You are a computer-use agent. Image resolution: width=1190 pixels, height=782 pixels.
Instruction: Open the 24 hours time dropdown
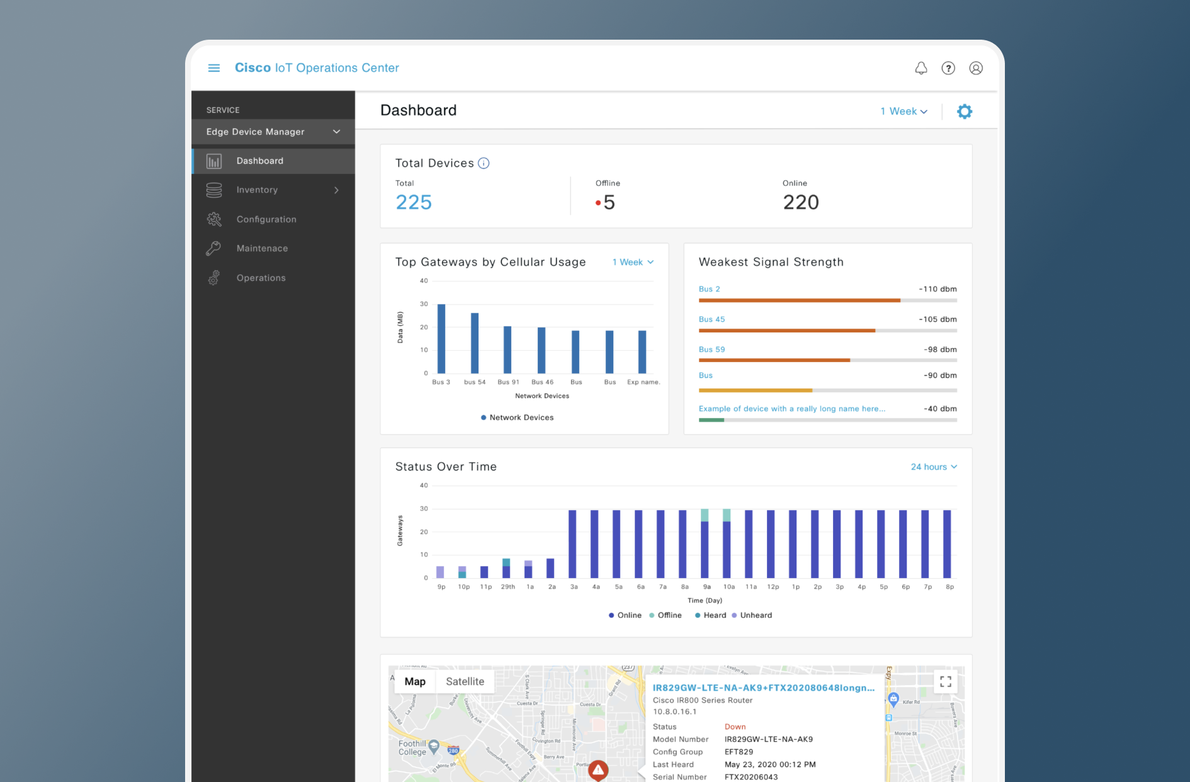pos(934,467)
